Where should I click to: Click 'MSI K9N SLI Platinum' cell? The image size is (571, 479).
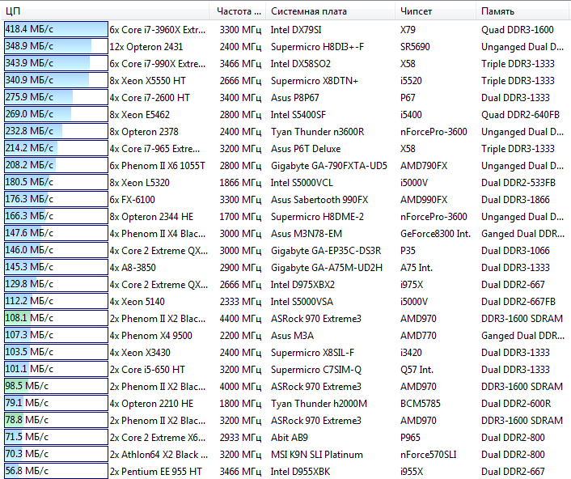pyautogui.click(x=316, y=455)
